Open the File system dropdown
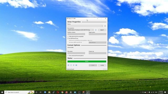This screenshot has height=94, width=168. (76, 53)
